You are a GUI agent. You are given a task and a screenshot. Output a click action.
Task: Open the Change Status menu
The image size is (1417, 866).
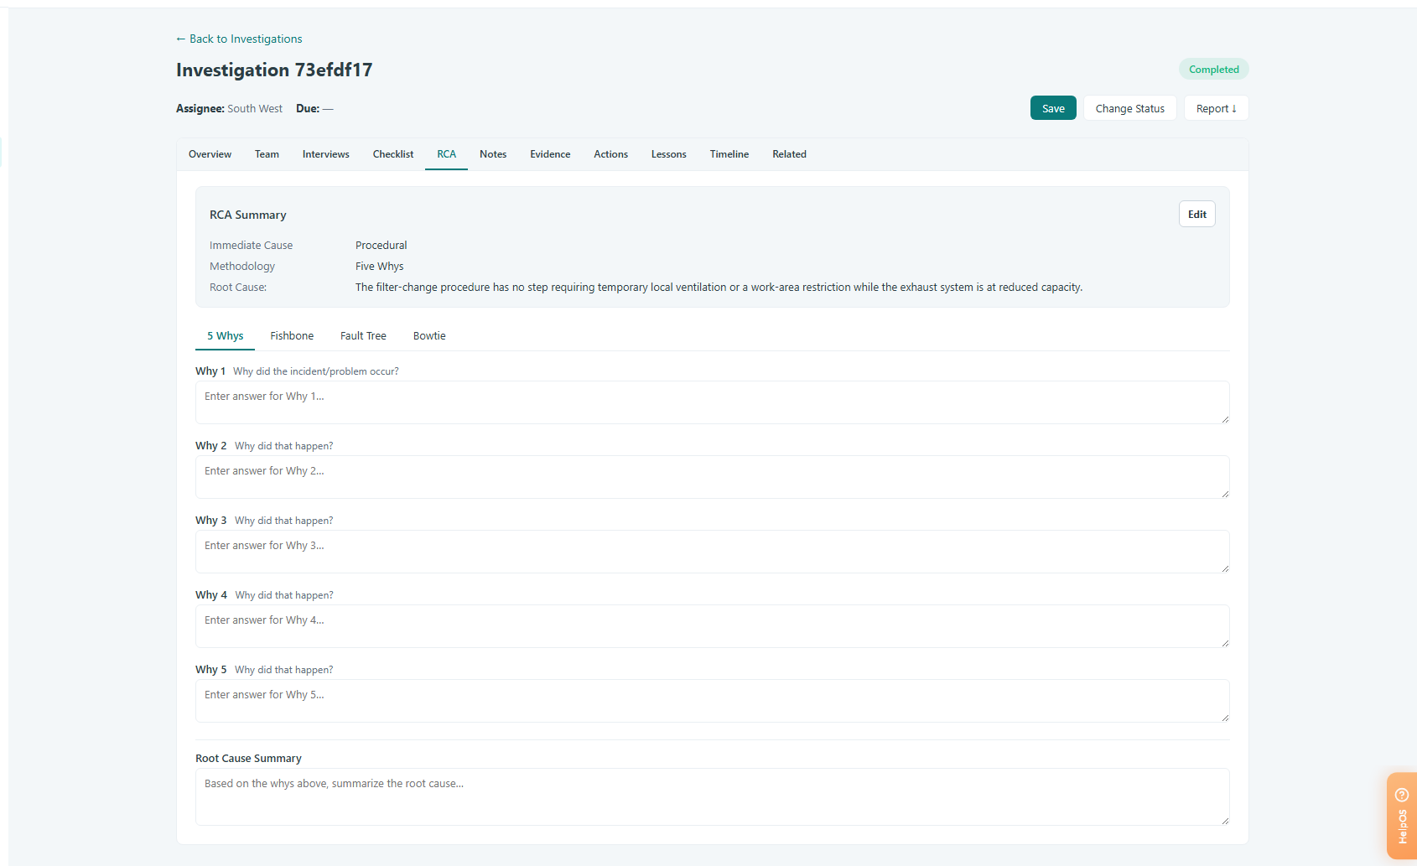pos(1129,108)
